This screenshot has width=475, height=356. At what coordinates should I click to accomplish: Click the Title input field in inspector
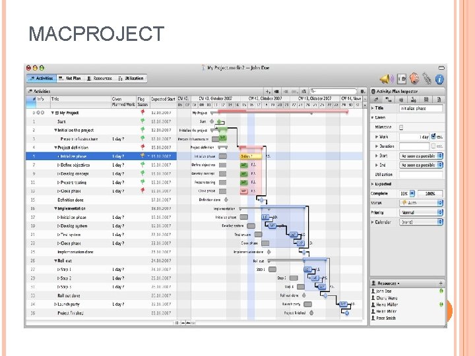coord(421,108)
